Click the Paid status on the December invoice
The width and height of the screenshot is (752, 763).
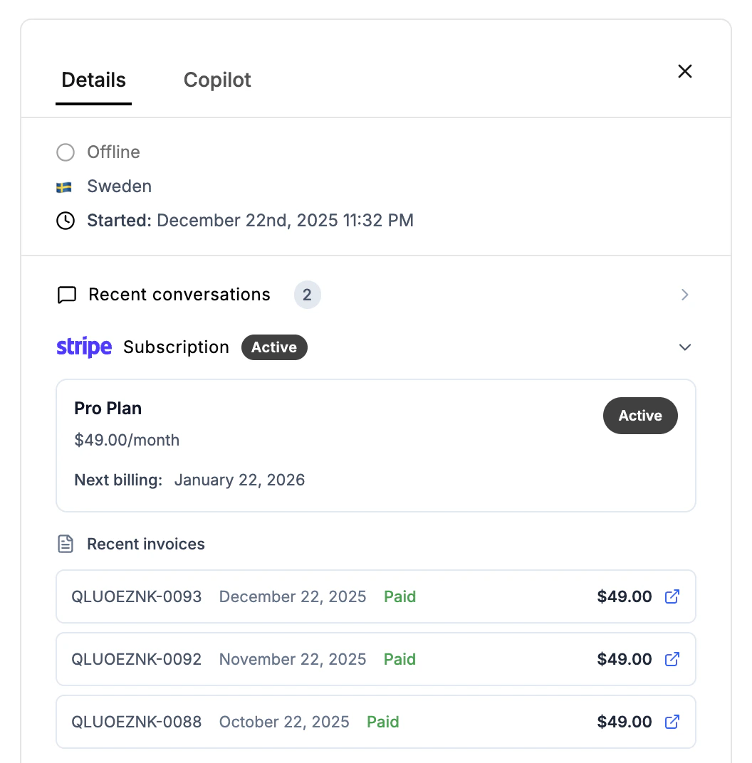tap(399, 596)
